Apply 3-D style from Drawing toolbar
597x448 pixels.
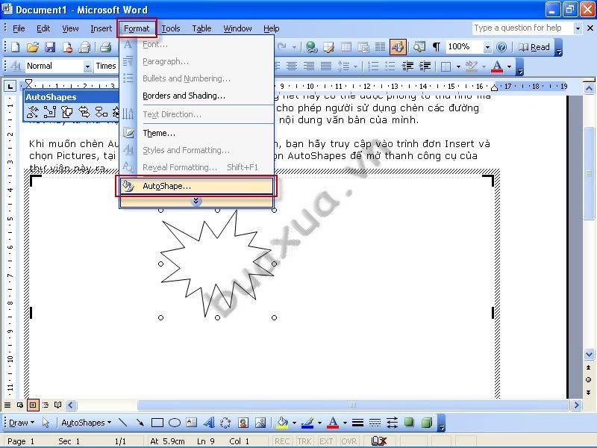coord(427,423)
